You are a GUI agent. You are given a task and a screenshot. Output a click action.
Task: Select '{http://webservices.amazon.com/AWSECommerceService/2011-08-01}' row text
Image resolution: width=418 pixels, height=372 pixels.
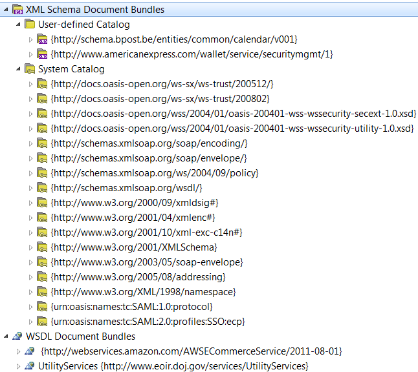[192, 351]
